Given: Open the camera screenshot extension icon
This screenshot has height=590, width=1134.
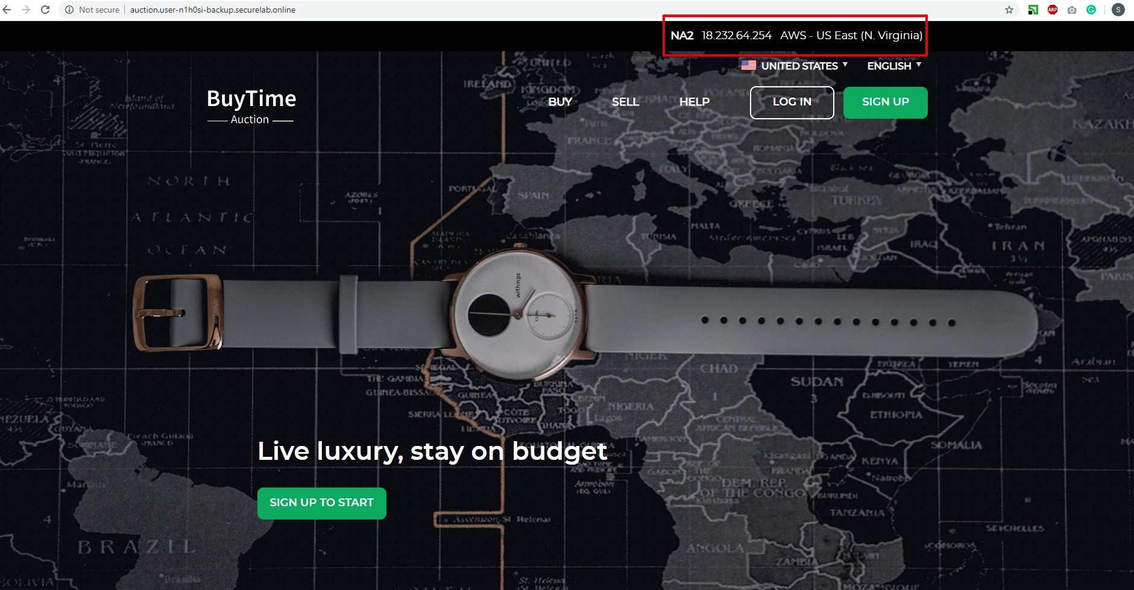Looking at the screenshot, I should pos(1072,10).
